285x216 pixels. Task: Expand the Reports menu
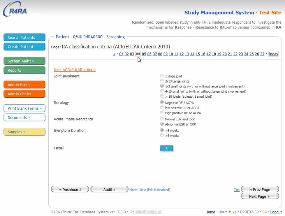24,70
